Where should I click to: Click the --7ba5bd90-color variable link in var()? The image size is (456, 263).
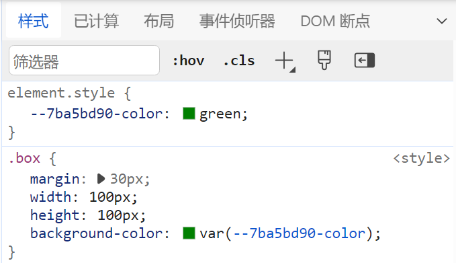point(300,233)
